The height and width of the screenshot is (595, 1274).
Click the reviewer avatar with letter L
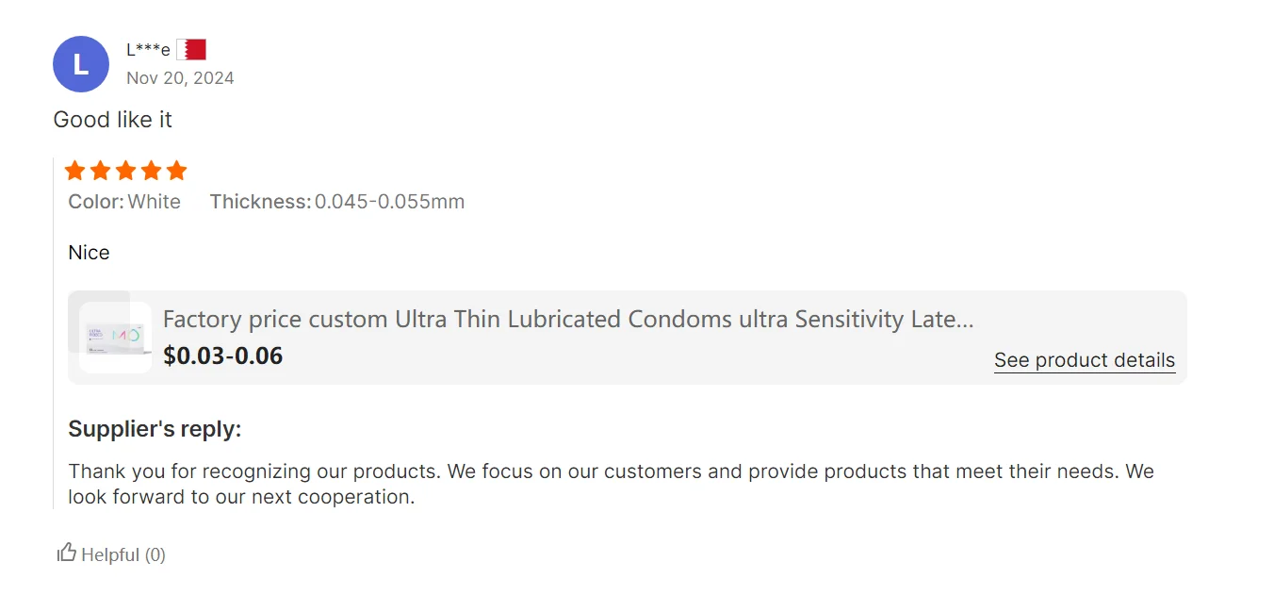click(x=81, y=64)
